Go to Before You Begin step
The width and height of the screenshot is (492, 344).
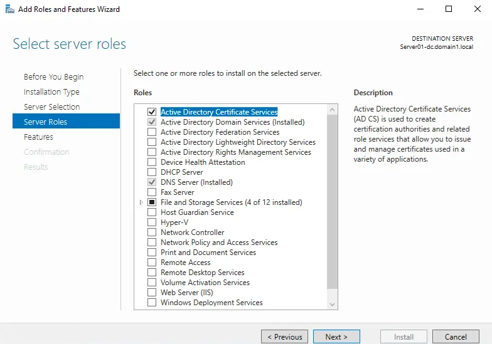53,77
